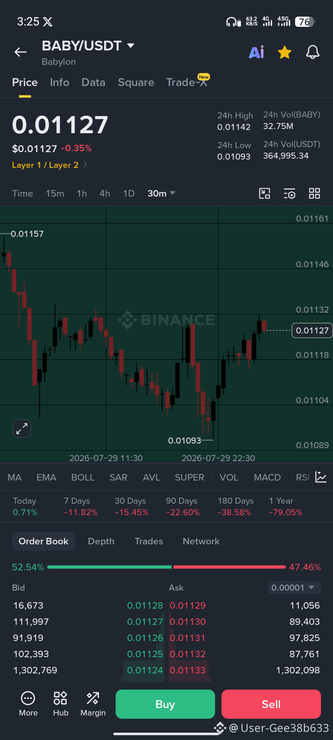Enable the EMA indicator
The height and width of the screenshot is (740, 333).
46,477
